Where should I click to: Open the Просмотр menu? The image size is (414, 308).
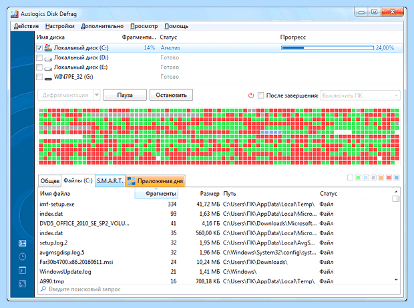[144, 26]
